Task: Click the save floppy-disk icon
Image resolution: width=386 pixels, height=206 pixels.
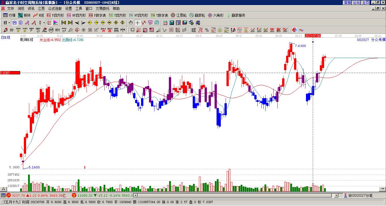Action: 184,23
